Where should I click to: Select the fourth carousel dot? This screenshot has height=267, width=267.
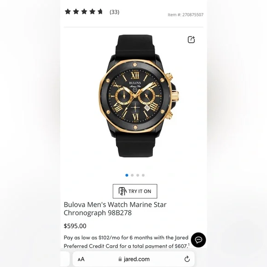pyautogui.click(x=143, y=175)
